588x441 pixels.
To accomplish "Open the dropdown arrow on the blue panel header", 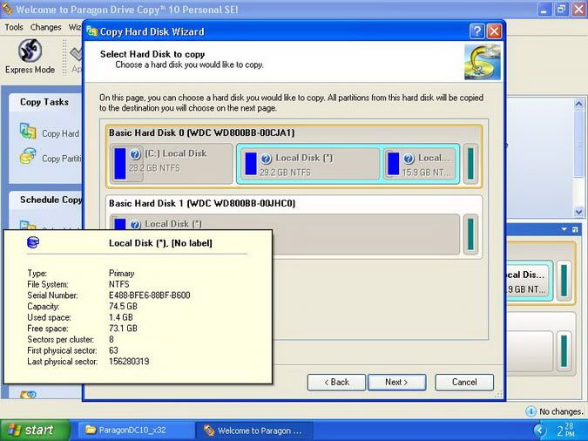I will point(564,229).
